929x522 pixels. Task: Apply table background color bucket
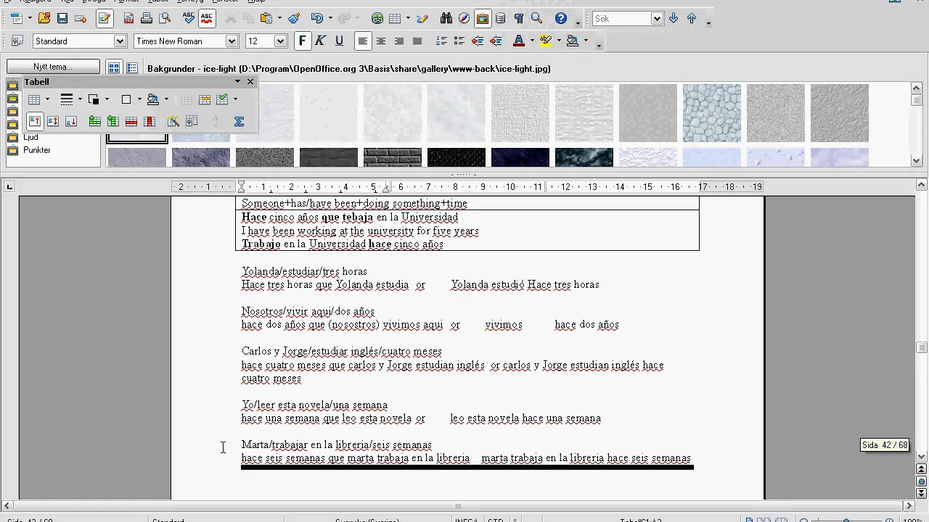click(153, 99)
